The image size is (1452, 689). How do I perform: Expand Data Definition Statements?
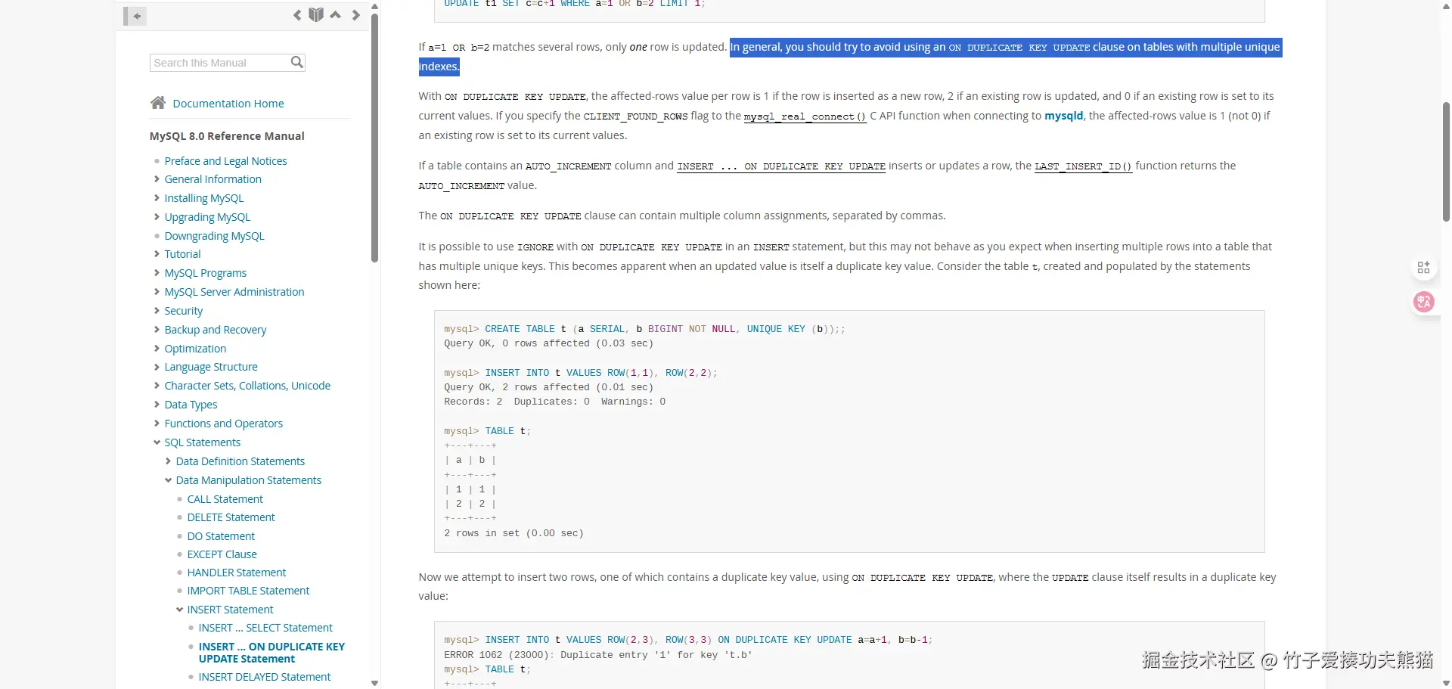point(168,461)
